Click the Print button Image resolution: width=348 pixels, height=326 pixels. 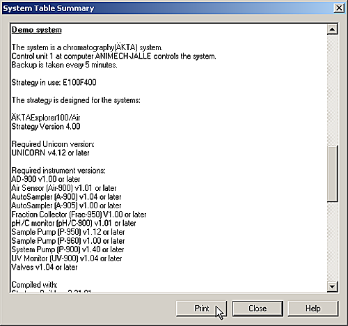click(201, 309)
